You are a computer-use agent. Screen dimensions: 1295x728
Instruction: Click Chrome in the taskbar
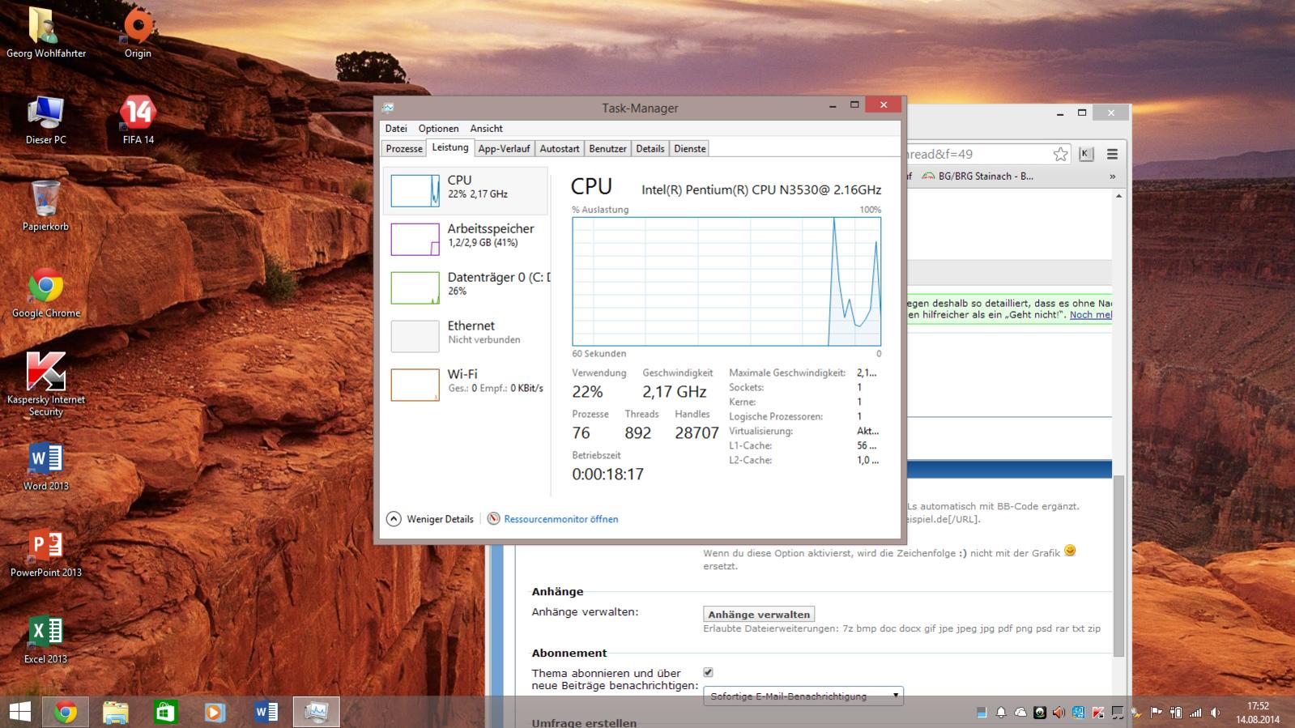pos(66,712)
